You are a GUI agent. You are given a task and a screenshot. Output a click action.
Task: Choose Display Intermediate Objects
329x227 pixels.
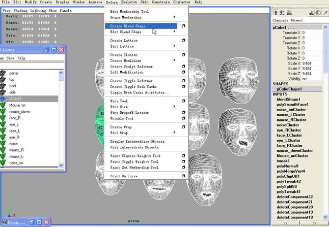pyautogui.click(x=137, y=142)
